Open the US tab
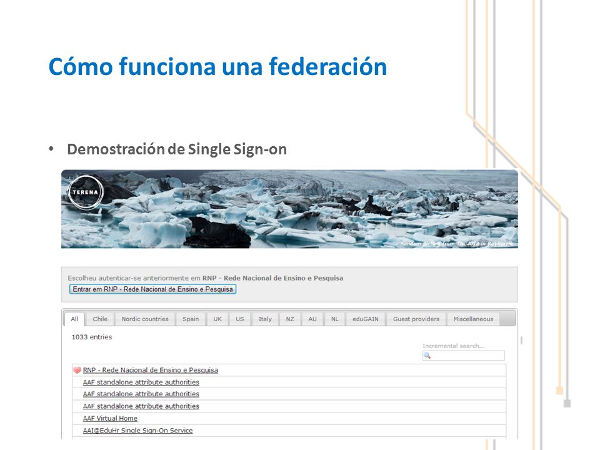Screen dimensions: 600x450 click(x=239, y=319)
